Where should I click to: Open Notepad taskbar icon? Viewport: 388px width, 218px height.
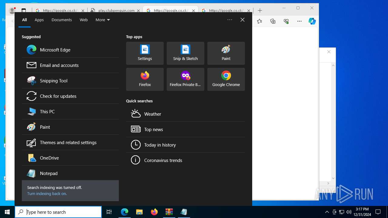tap(184, 212)
